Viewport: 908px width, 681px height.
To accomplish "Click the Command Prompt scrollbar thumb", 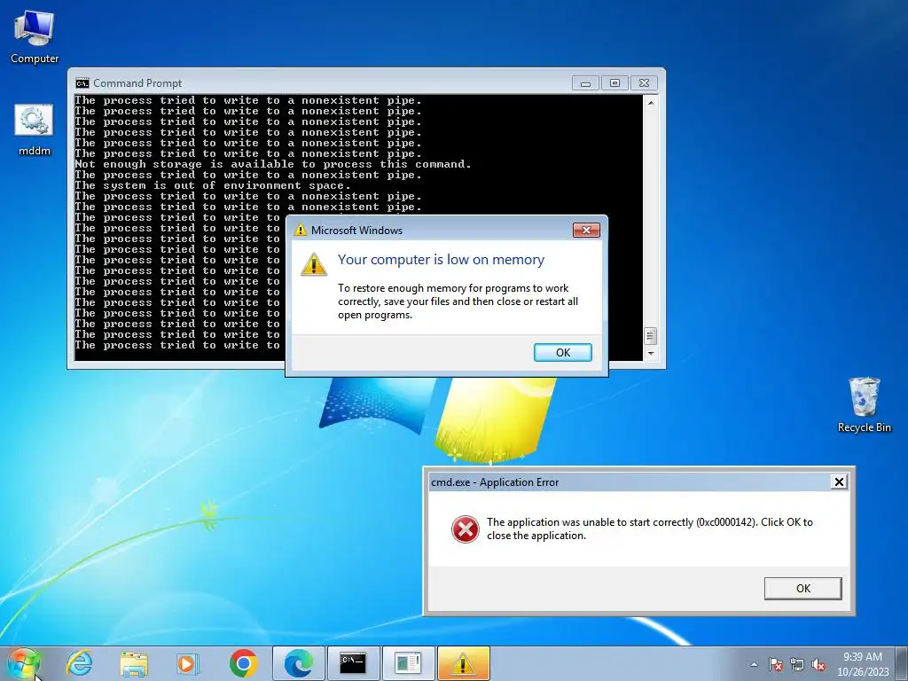I will (650, 336).
